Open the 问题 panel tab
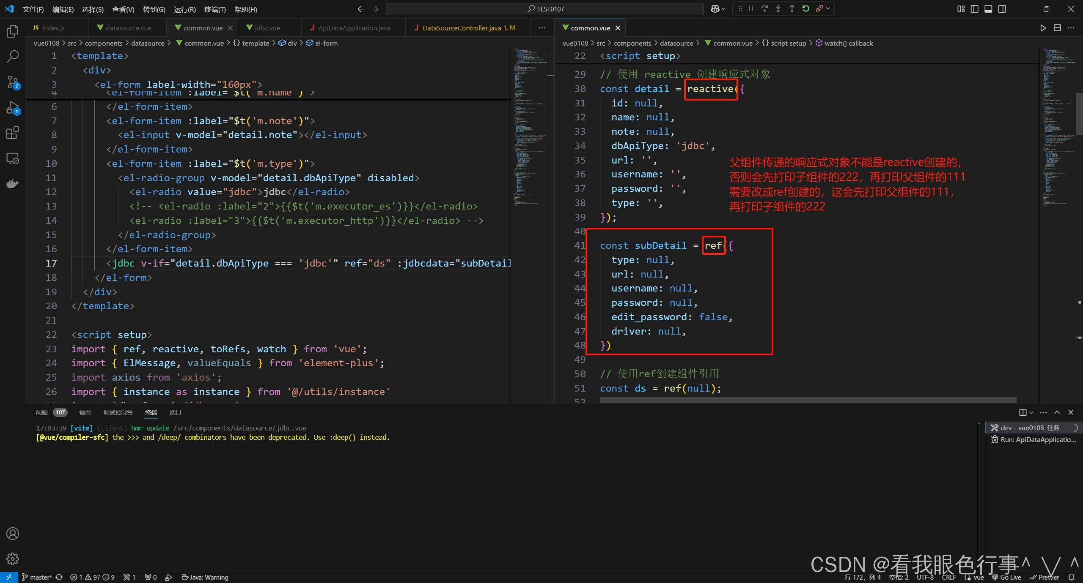 [42, 412]
